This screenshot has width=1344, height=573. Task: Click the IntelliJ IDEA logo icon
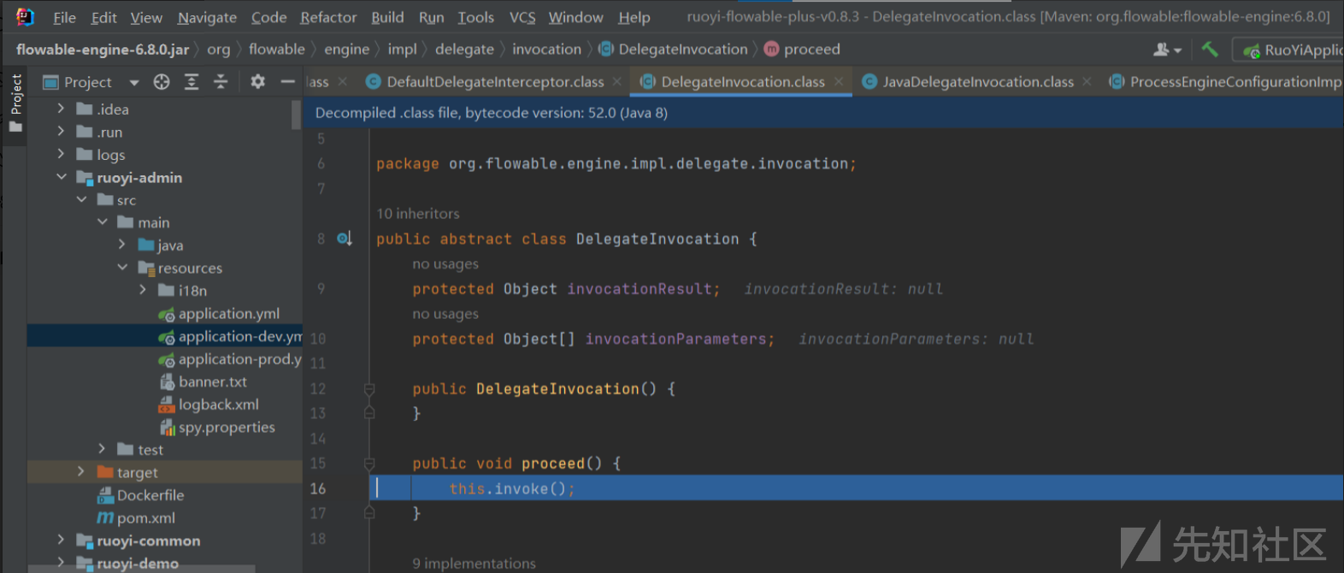tap(25, 17)
